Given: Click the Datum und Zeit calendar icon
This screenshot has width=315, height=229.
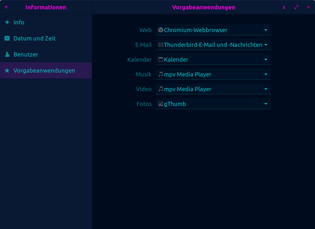Looking at the screenshot, I should (7, 38).
